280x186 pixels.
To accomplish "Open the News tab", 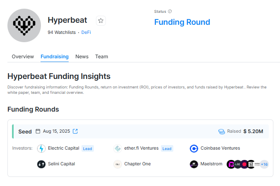I will click(82, 57).
